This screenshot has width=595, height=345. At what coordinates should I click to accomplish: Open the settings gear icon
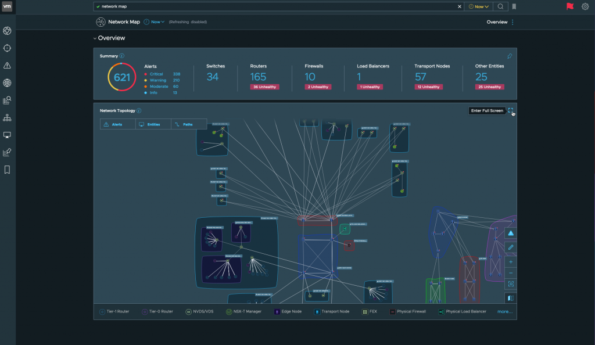coord(585,6)
